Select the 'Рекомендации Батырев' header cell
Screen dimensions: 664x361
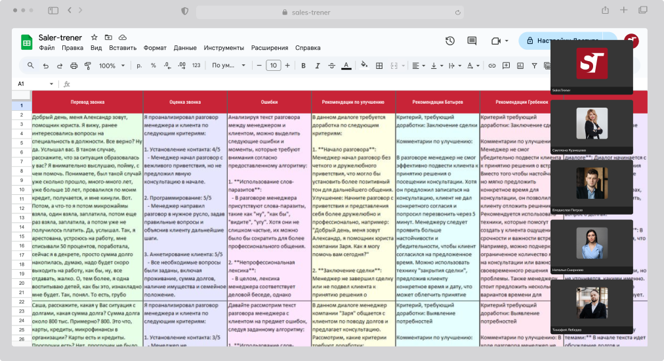(438, 102)
